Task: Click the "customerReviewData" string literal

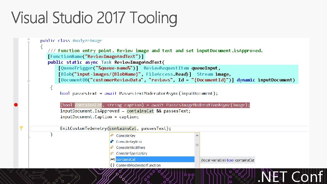Action: point(117,80)
